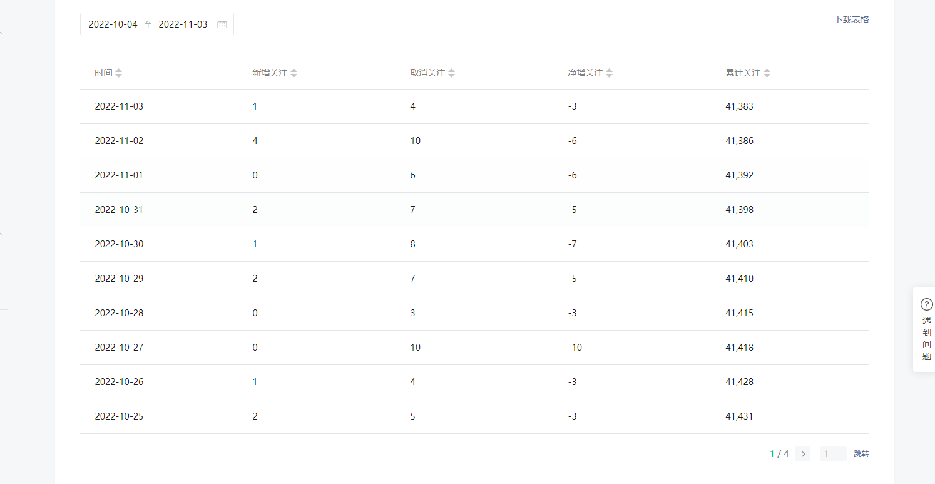Click cumulative follows 41,431 cell

pyautogui.click(x=739, y=416)
